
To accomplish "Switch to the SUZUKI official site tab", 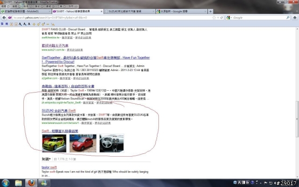I will [x=129, y=11].
